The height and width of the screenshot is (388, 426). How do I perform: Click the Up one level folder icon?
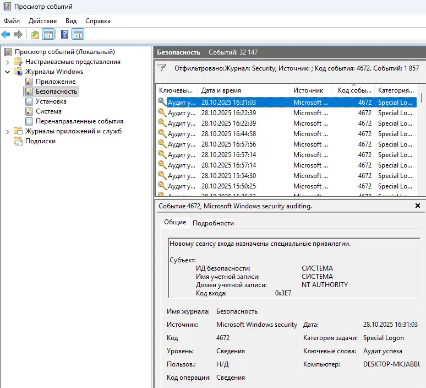35,35
